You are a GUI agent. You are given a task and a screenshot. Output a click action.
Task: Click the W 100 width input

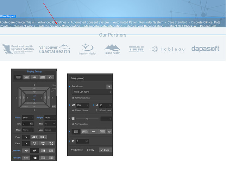(x=82, y=105)
